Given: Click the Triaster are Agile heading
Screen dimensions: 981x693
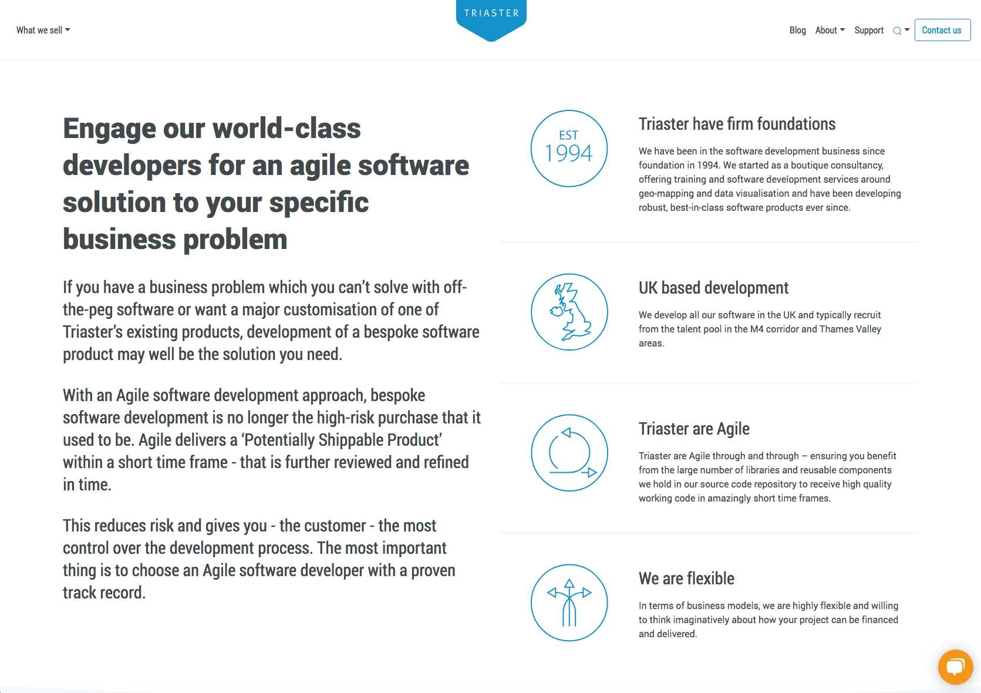Looking at the screenshot, I should coord(694,429).
